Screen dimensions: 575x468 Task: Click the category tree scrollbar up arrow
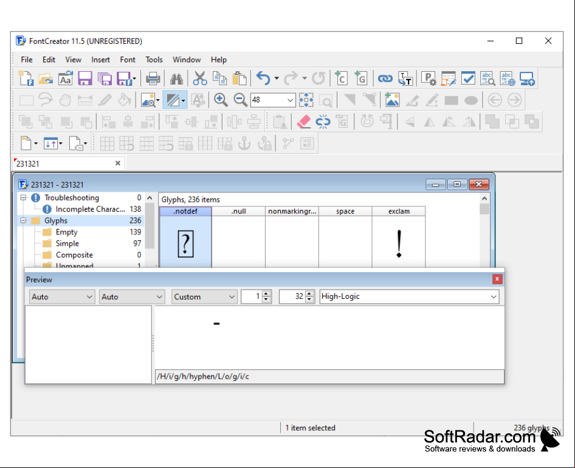(x=150, y=198)
